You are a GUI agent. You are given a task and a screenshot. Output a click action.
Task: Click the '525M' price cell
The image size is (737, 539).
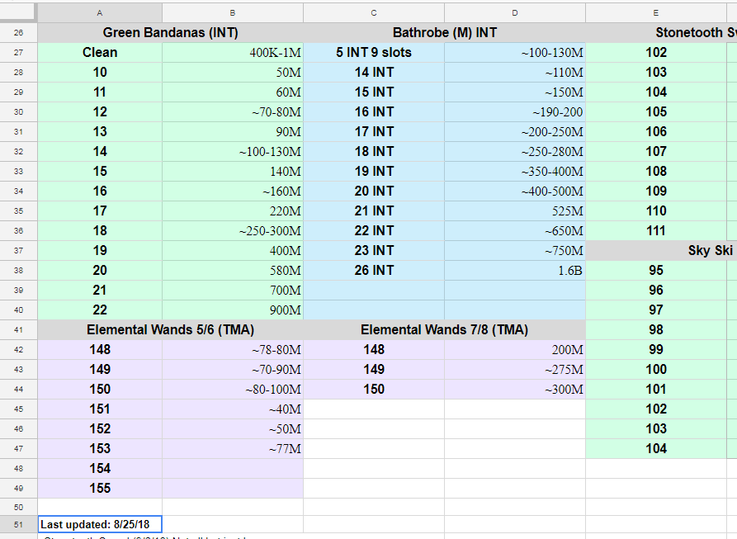pyautogui.click(x=515, y=211)
